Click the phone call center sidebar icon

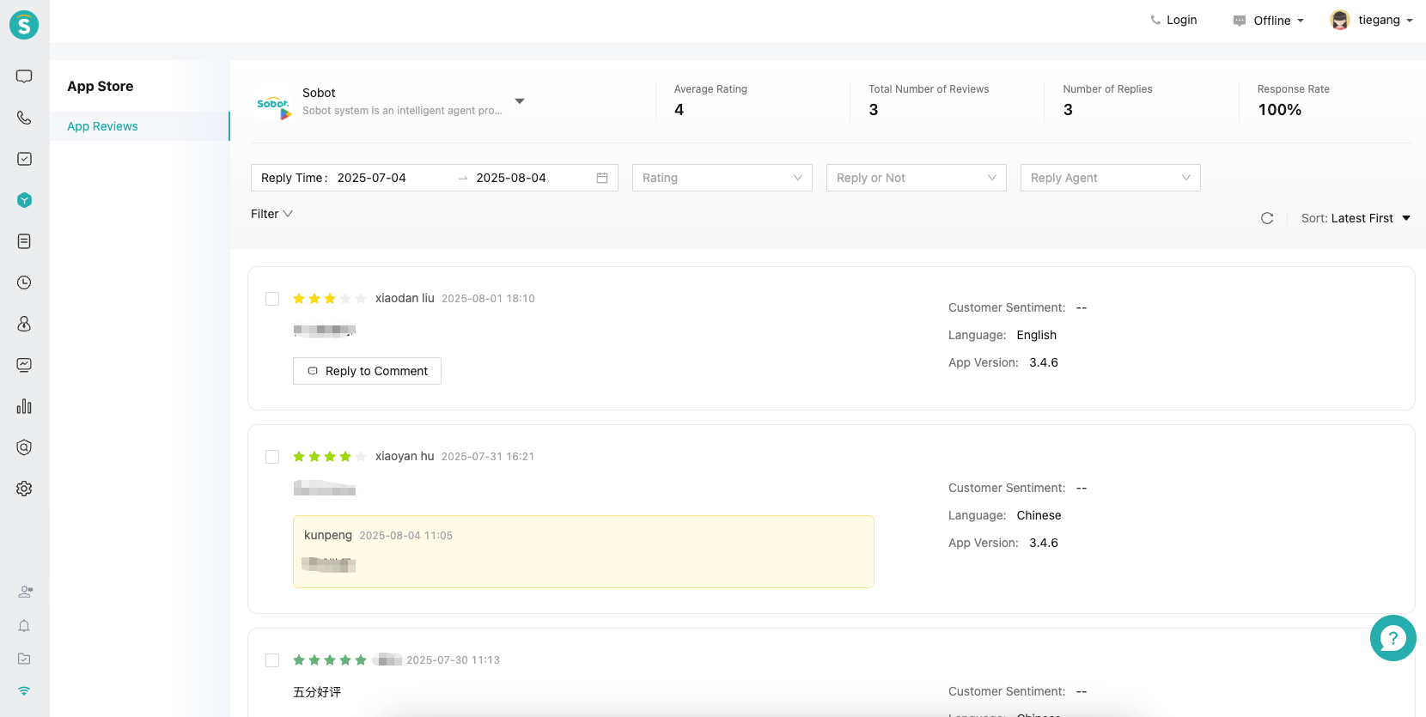click(24, 118)
